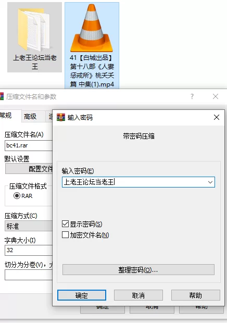Viewport: 227px width, 323px height.
Task: Click 确定 button in password dialog
Action: [x=82, y=295]
